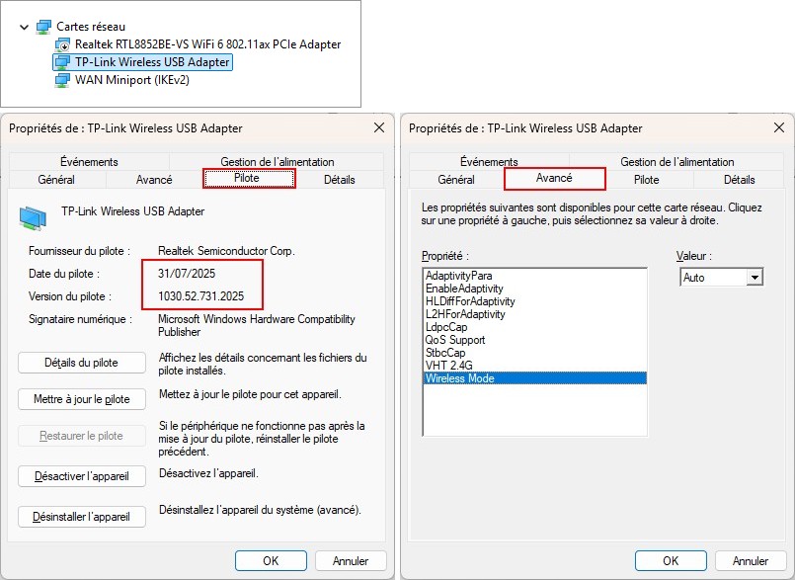The width and height of the screenshot is (795, 580).
Task: Click driver date 31/07/2025 value
Action: tap(187, 274)
